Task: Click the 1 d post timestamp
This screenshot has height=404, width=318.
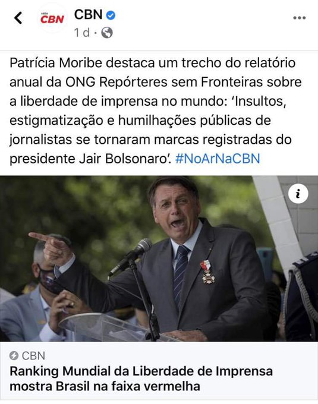Action: point(82,33)
